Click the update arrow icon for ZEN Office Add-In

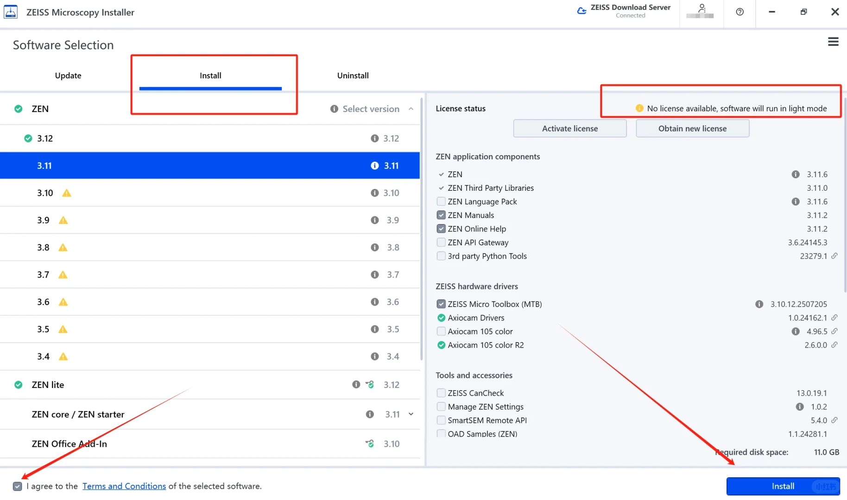pyautogui.click(x=370, y=444)
